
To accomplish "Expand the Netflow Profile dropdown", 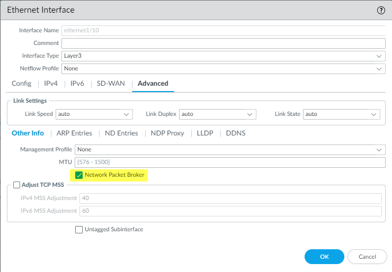I will 223,69.
